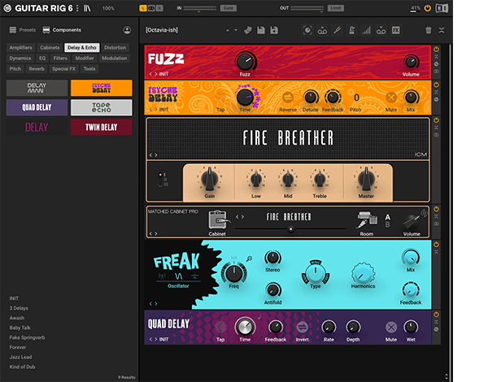Switch to the Components tab
488x382 pixels.
(x=62, y=30)
